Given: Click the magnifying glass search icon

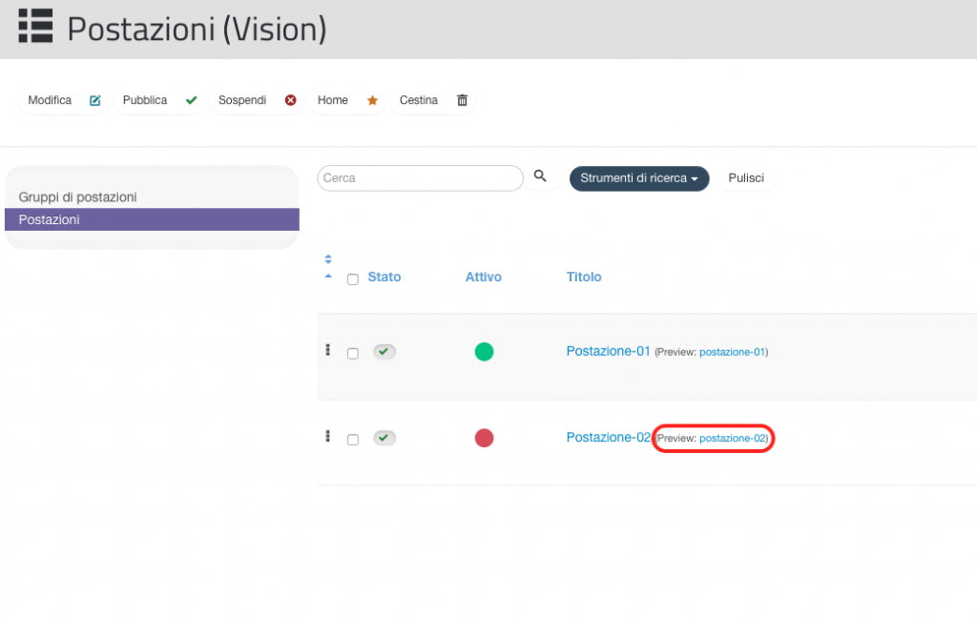Looking at the screenshot, I should click(540, 176).
